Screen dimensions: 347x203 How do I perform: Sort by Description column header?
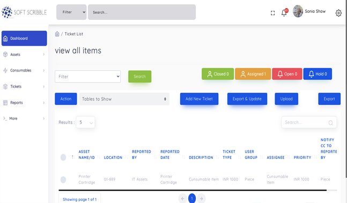(x=201, y=157)
